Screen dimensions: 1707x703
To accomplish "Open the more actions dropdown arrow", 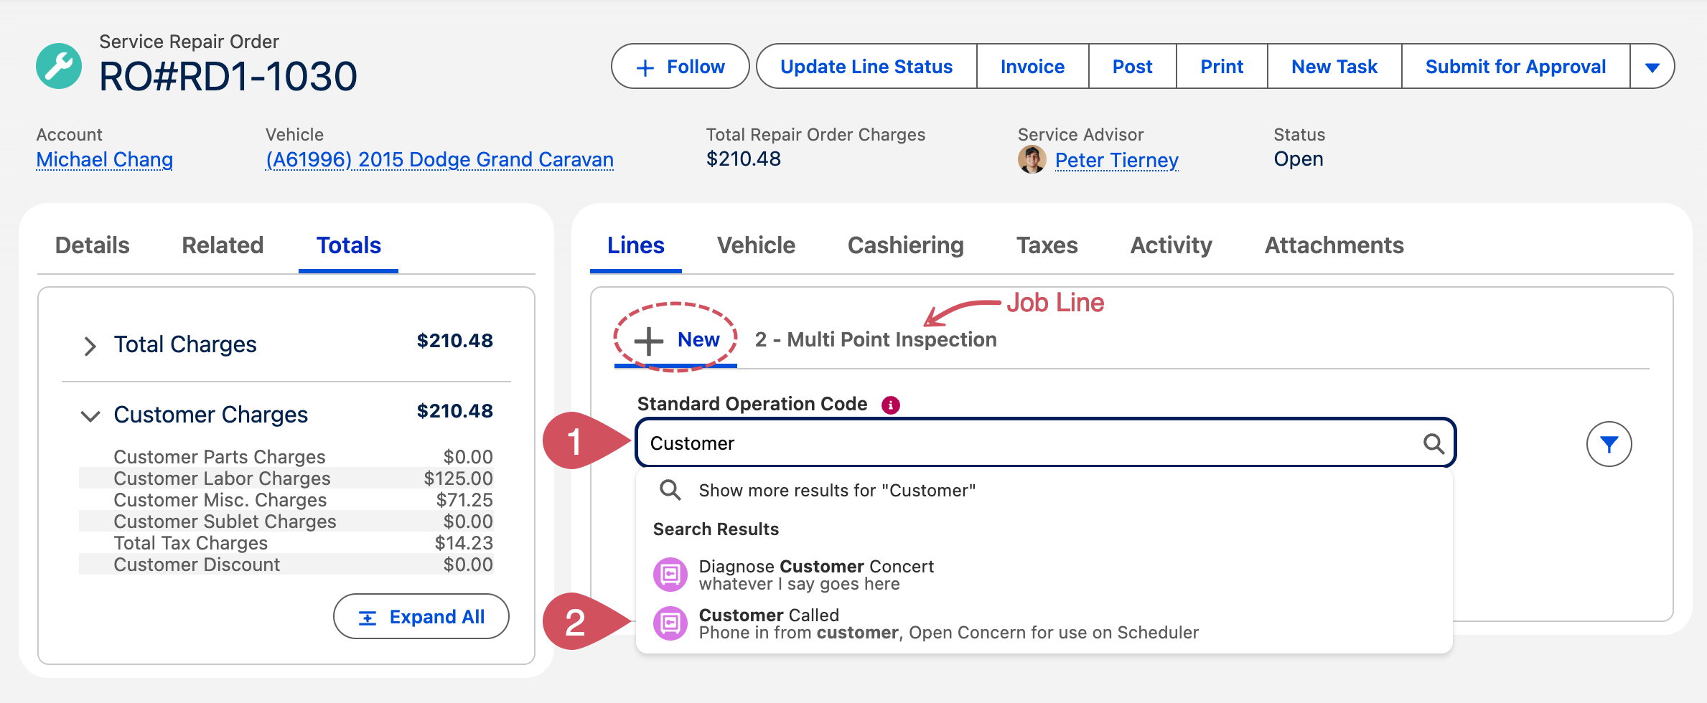I will click(x=1652, y=67).
